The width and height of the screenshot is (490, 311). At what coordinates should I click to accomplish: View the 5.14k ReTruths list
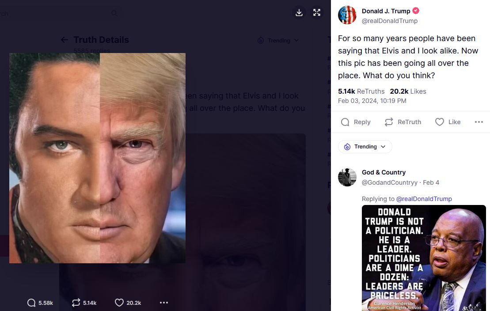coord(361,91)
